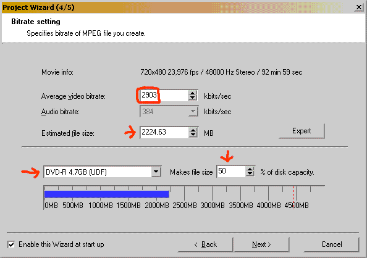Click inside the Average video bitrate field
Screen dimensions: 367x258
point(164,96)
